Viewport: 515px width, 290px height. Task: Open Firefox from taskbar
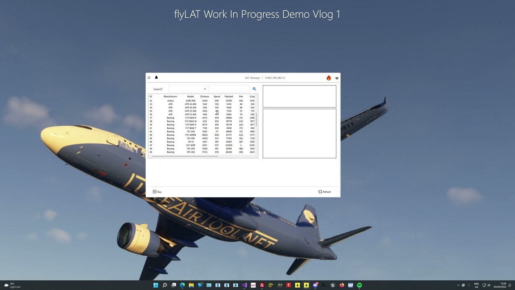pyautogui.click(x=342, y=285)
